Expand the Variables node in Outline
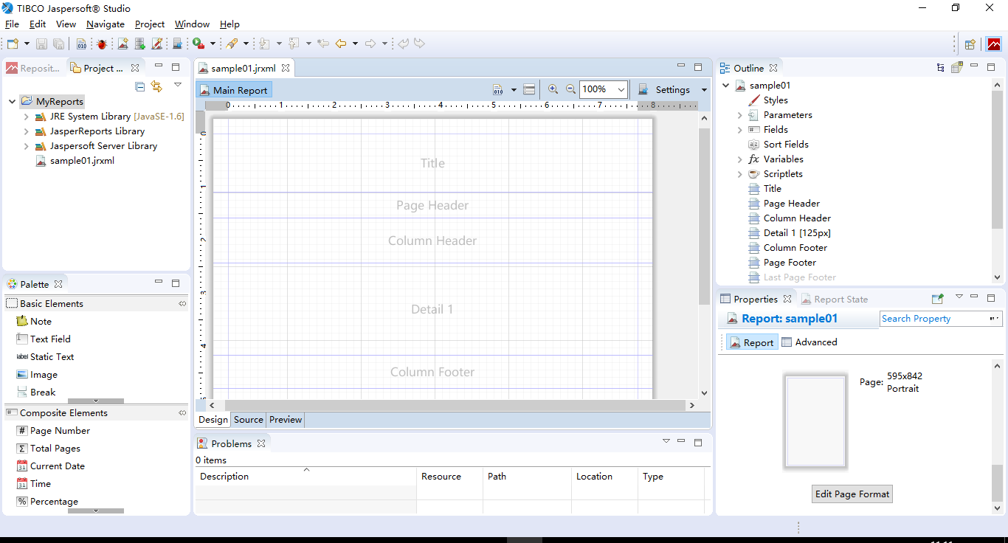Viewport: 1008px width, 543px height. click(x=740, y=159)
